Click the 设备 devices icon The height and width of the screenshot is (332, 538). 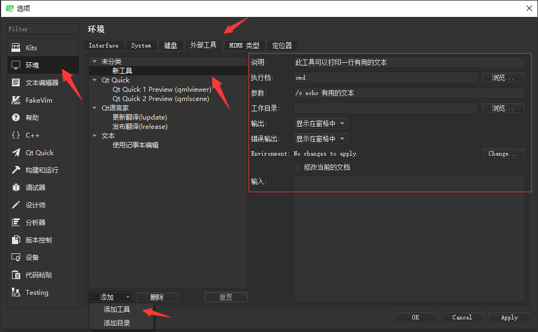(16, 257)
